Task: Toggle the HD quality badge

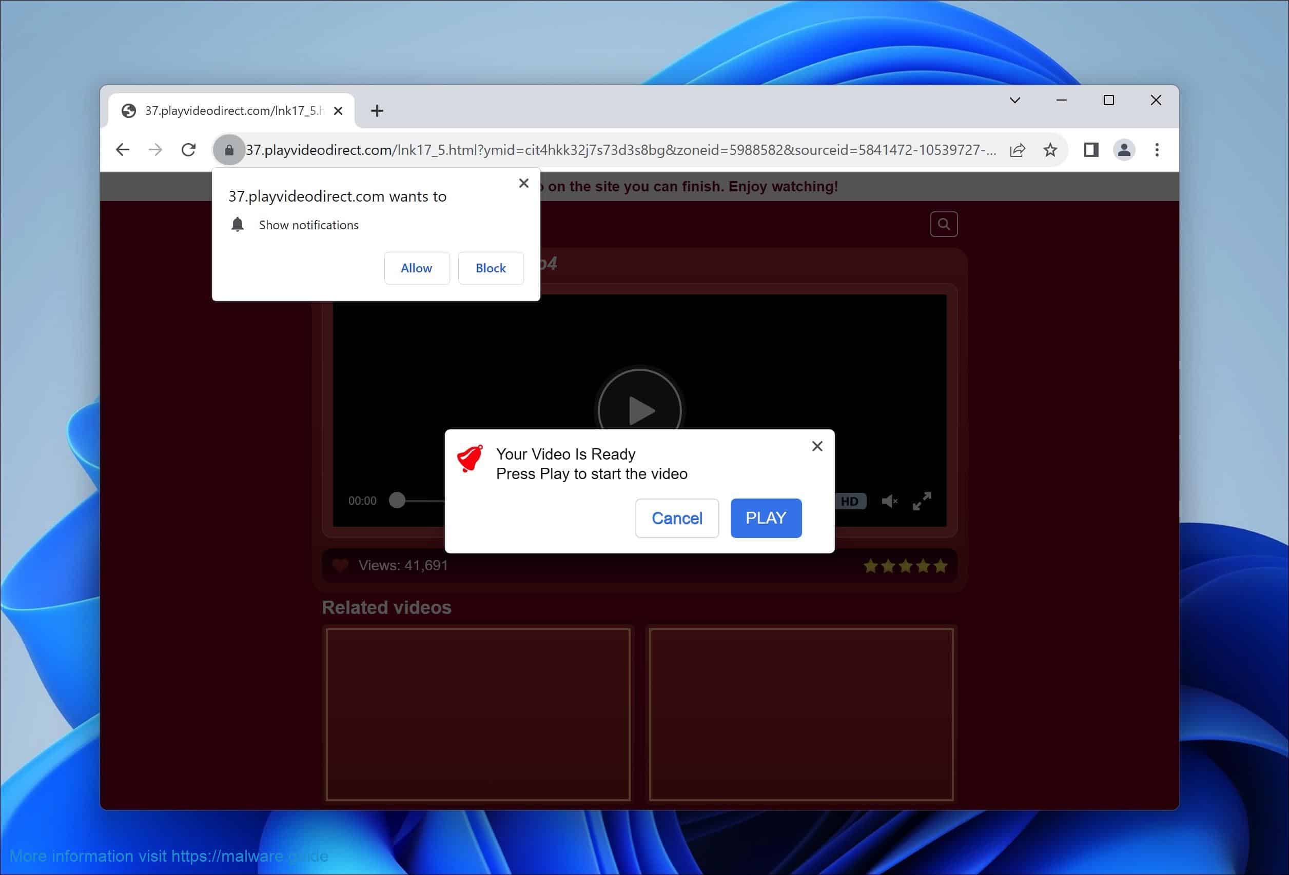Action: [850, 501]
